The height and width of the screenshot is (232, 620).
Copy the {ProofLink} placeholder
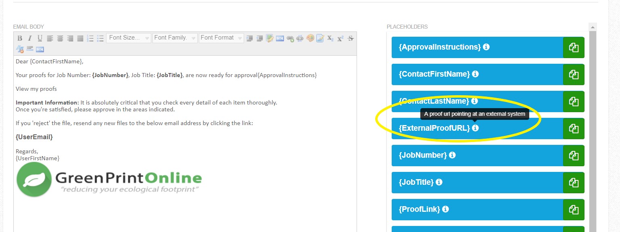coord(574,209)
